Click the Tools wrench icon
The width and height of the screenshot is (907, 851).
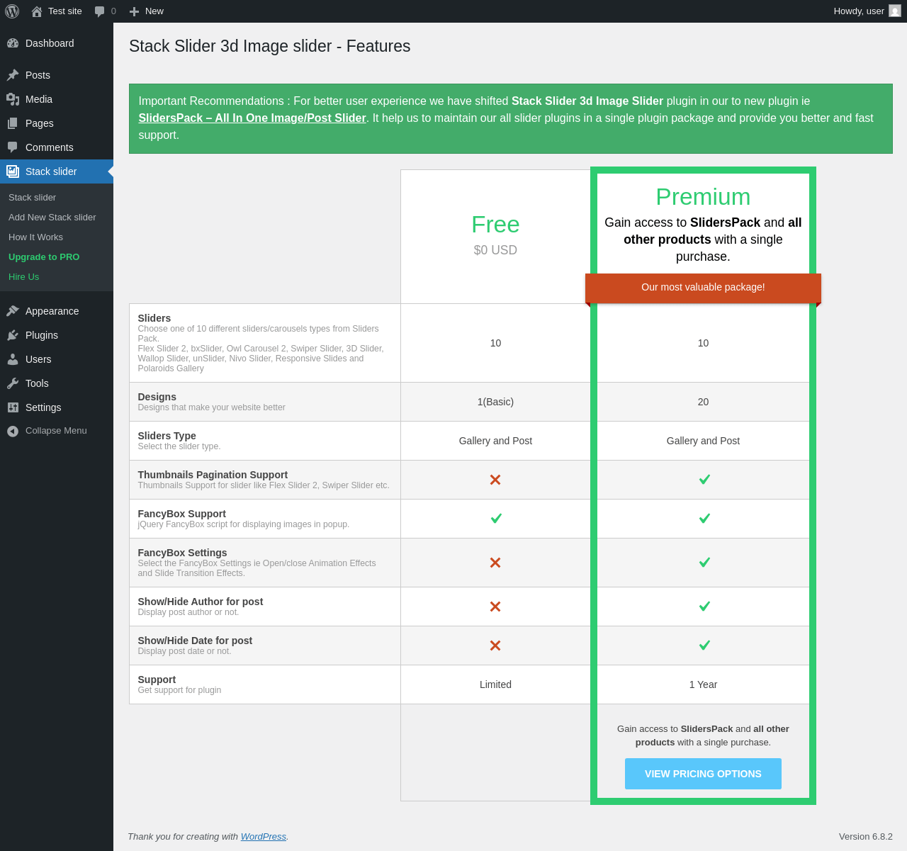click(13, 383)
